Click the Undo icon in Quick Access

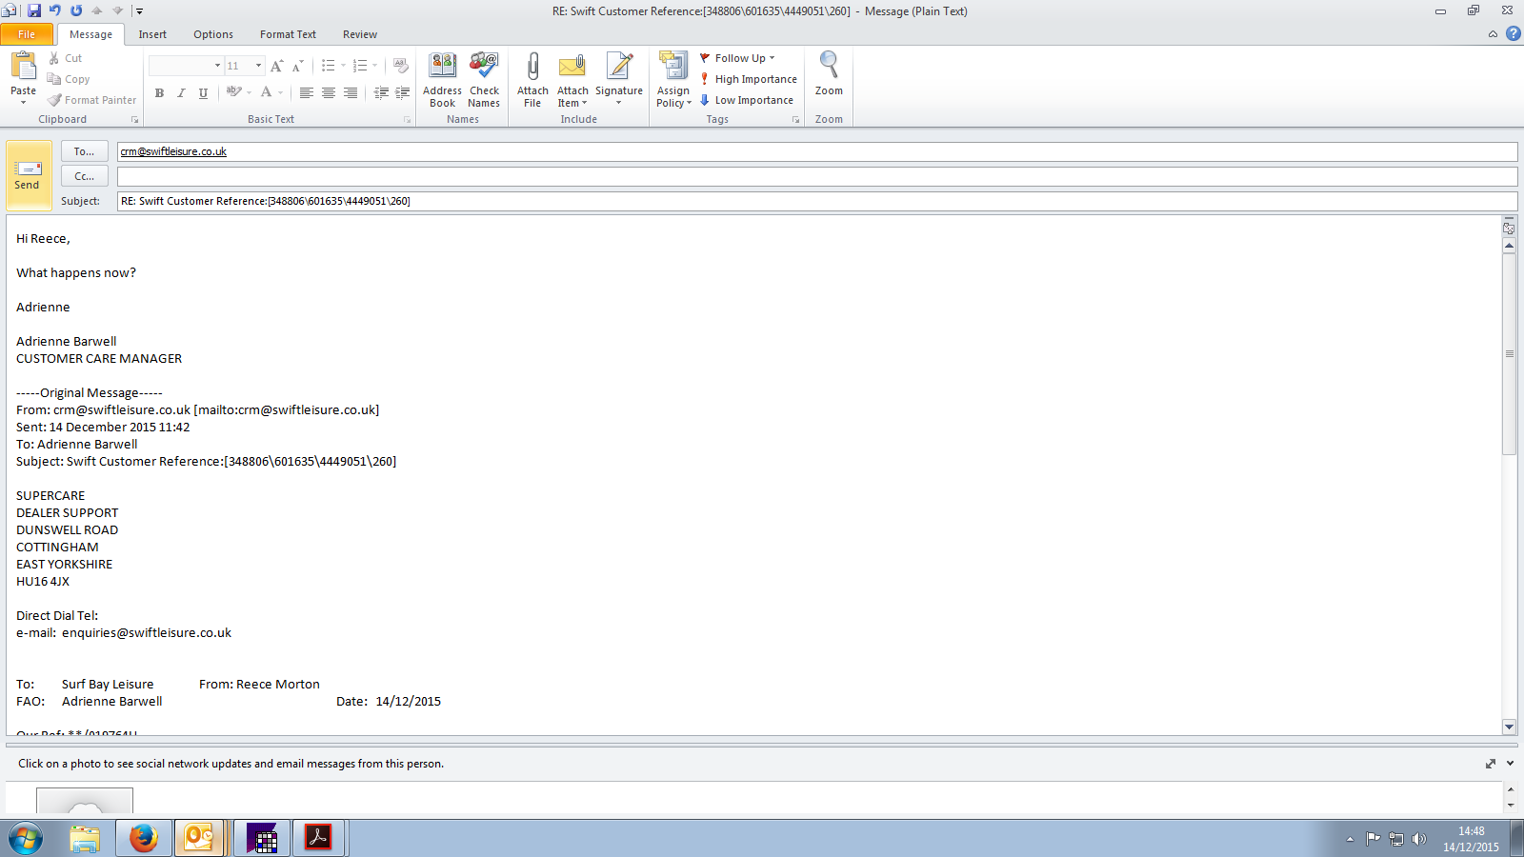[x=55, y=10]
